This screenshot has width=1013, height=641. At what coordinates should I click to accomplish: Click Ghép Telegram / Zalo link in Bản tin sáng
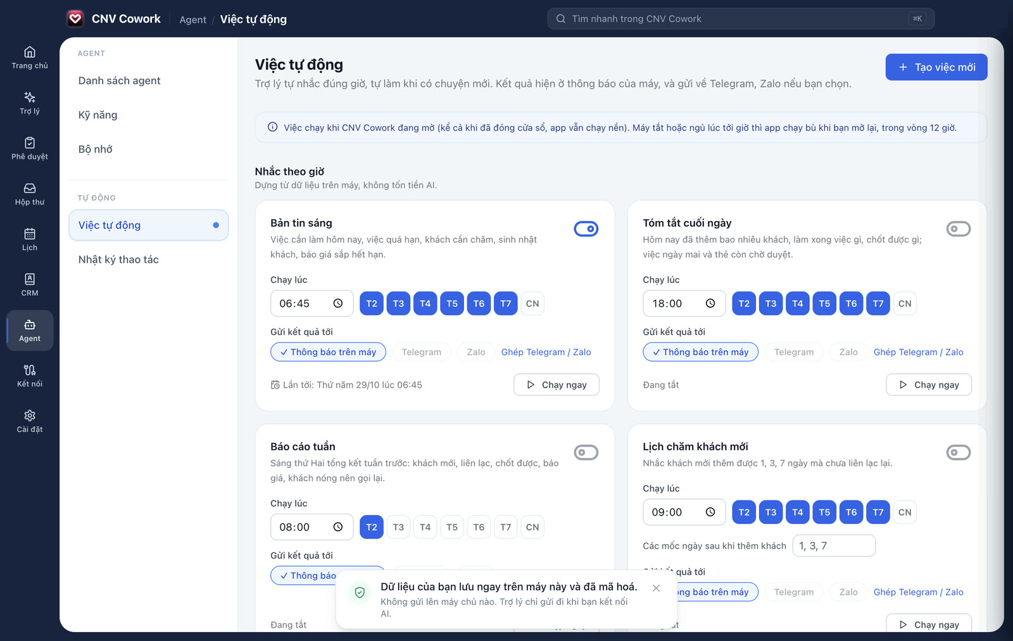click(x=546, y=352)
